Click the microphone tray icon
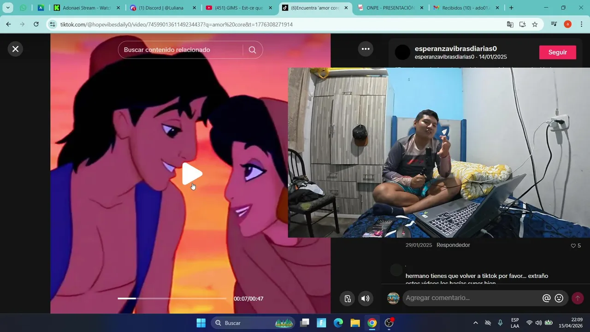Screen dimensions: 590x332 coord(500,323)
